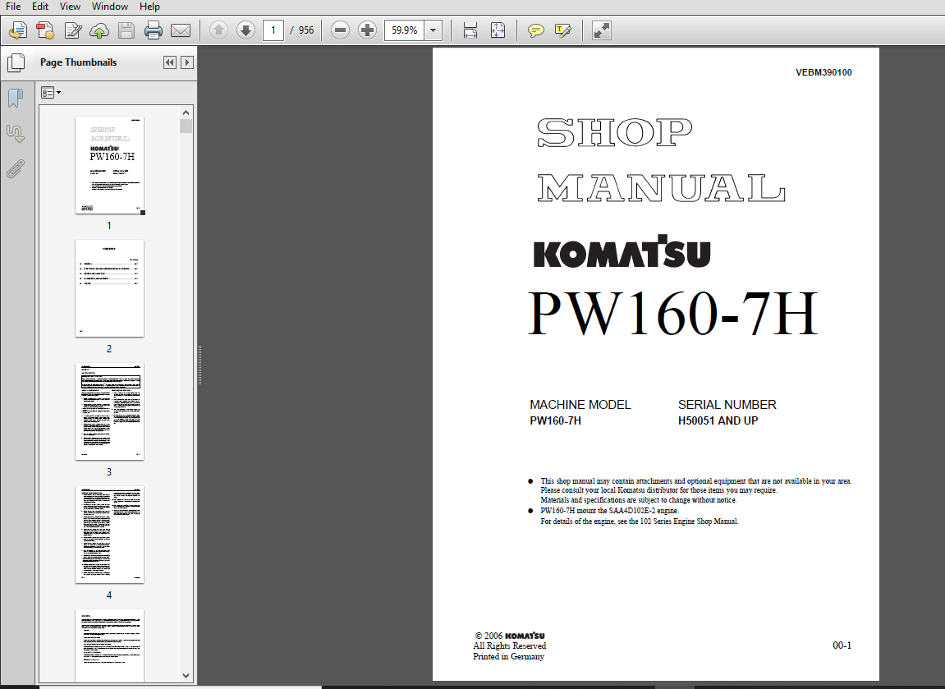Expand the thumbnails panel with right arrow
The height and width of the screenshot is (689, 945).
tap(187, 62)
